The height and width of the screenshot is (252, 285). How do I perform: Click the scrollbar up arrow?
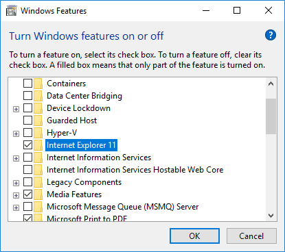click(271, 84)
